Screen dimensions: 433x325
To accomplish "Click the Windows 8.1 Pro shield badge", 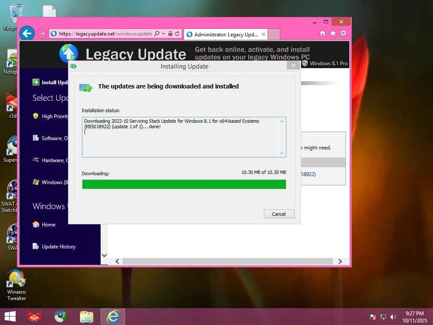I will pos(305,63).
